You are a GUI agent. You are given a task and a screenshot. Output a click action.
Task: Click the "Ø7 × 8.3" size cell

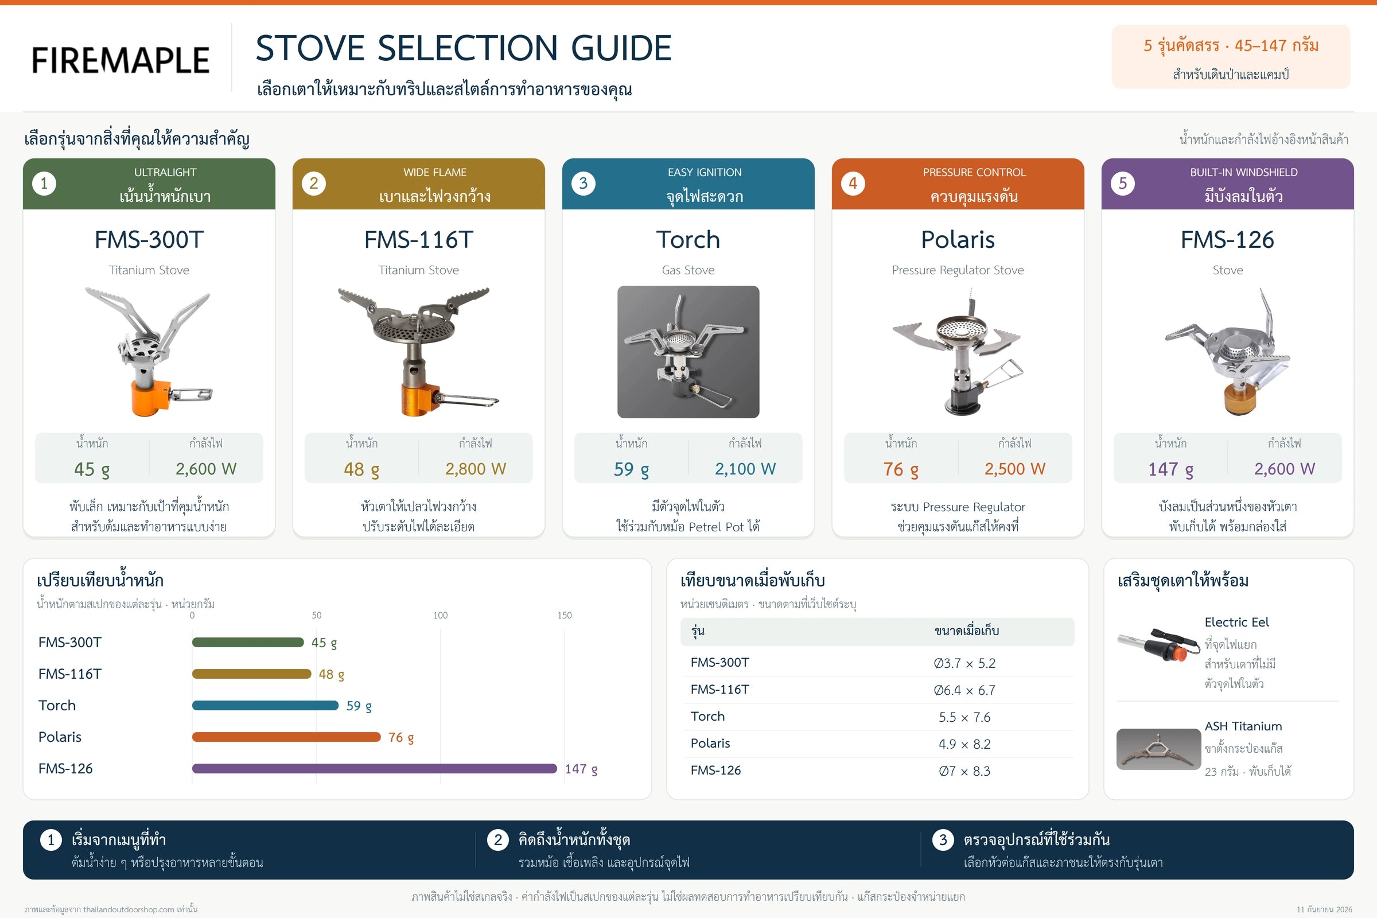pos(965,771)
